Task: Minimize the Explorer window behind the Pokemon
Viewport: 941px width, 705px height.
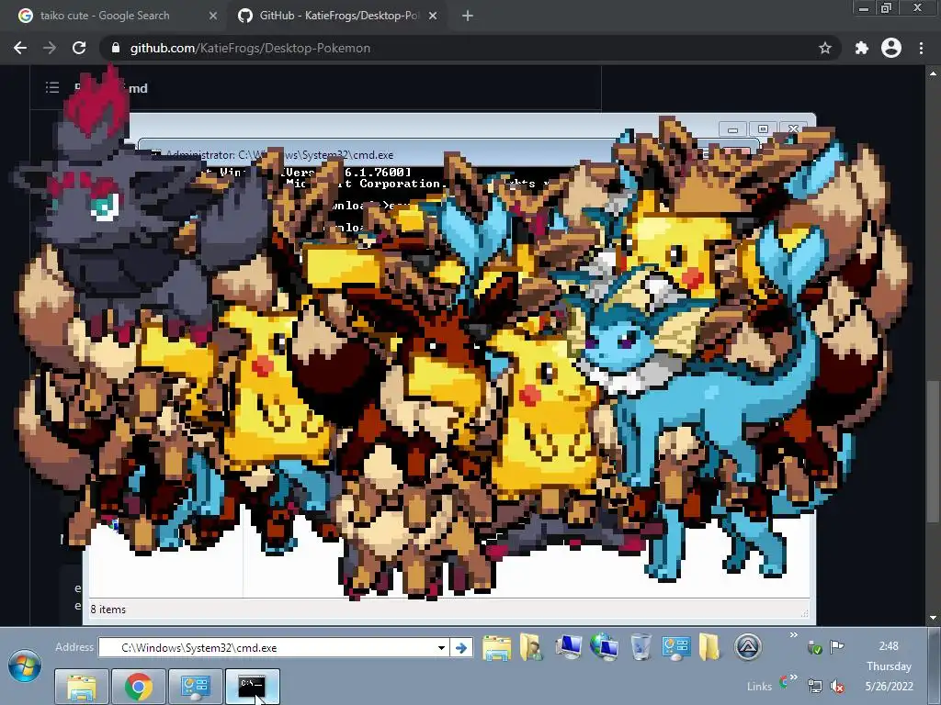Action: tap(732, 129)
